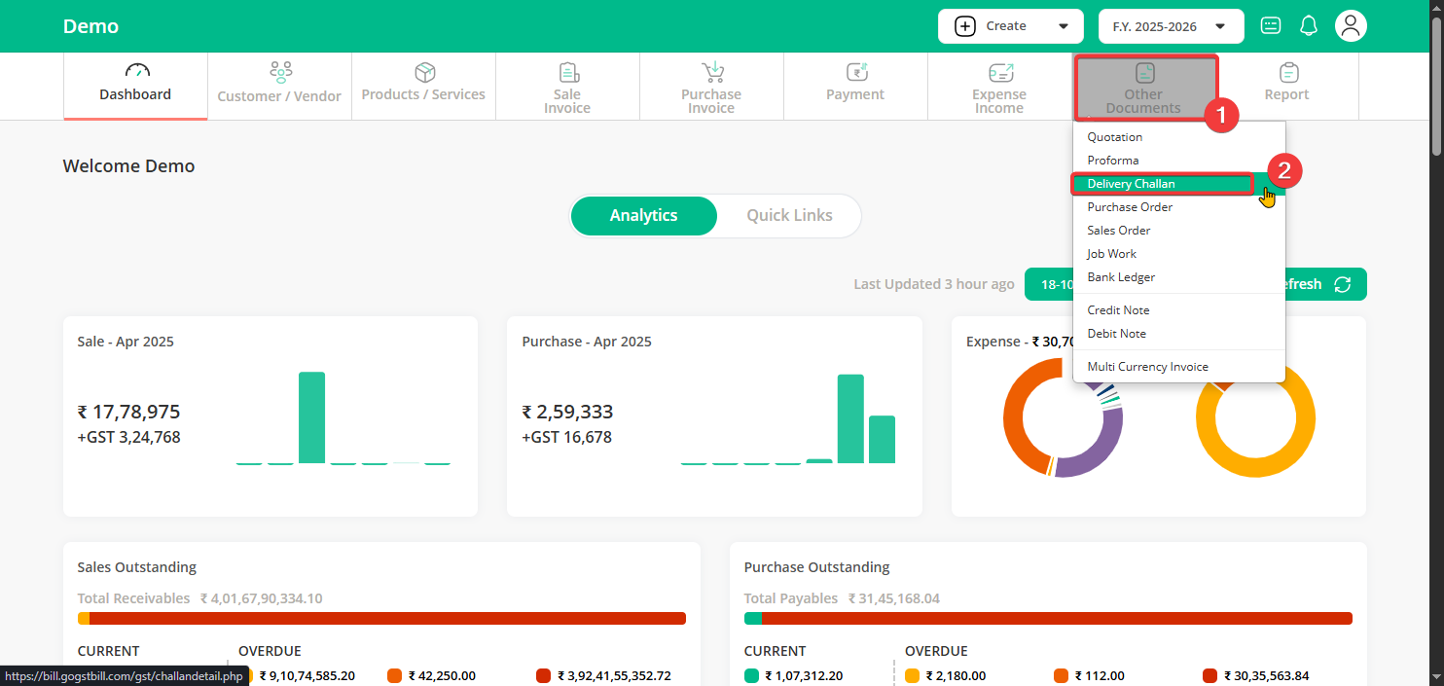Click the plus icon in Create button
1444x686 pixels.
coord(964,26)
